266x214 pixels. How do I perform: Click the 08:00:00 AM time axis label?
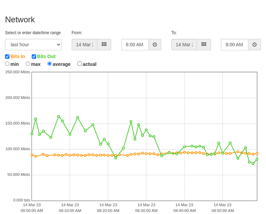(x=32, y=211)
